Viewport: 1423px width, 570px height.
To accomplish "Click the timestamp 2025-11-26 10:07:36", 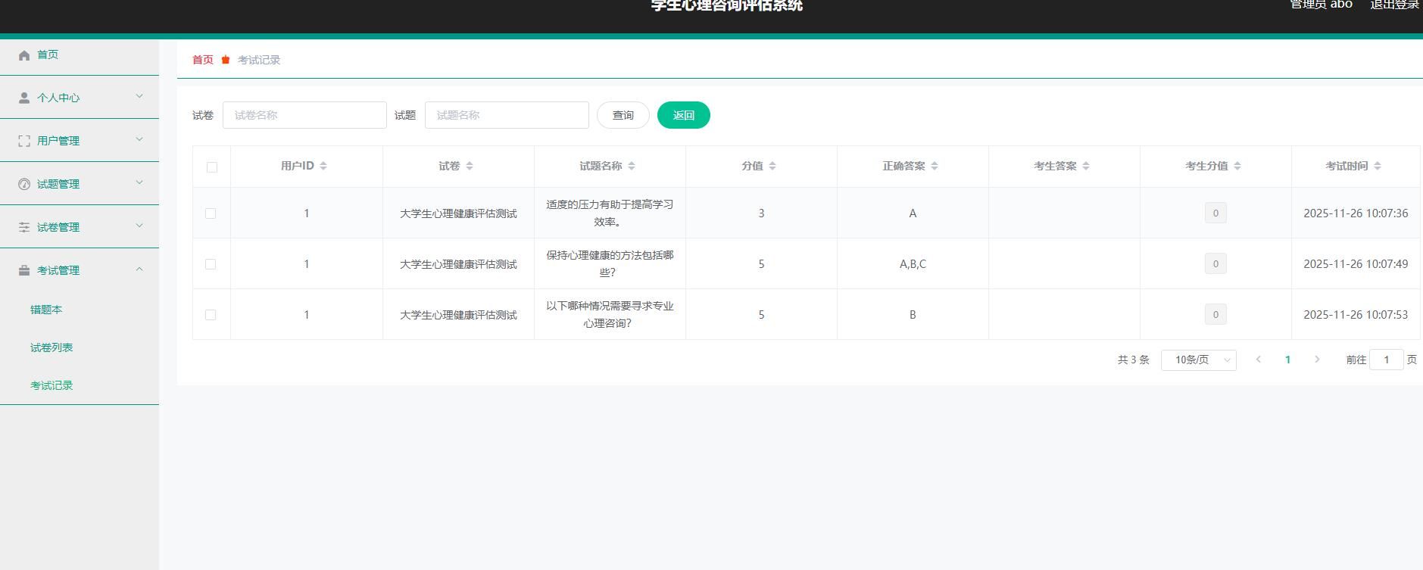I will click(x=1356, y=213).
